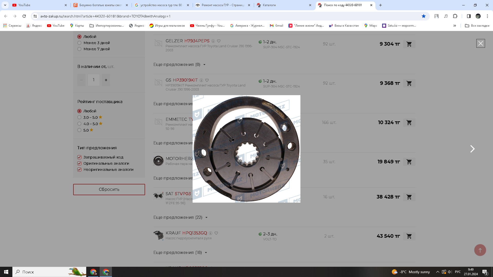Select supplier rating 3.0 – 5.0
Screen dimensions: 493x277
click(x=79, y=117)
